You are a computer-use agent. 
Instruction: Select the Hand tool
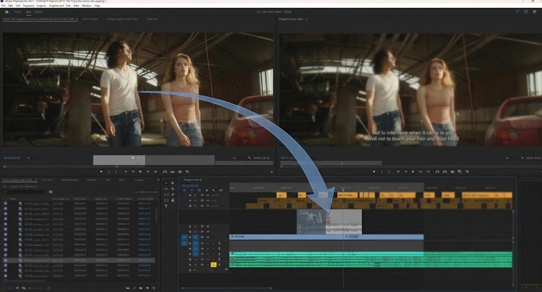(x=173, y=200)
